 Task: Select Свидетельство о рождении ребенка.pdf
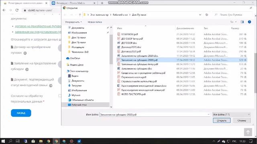(143, 73)
